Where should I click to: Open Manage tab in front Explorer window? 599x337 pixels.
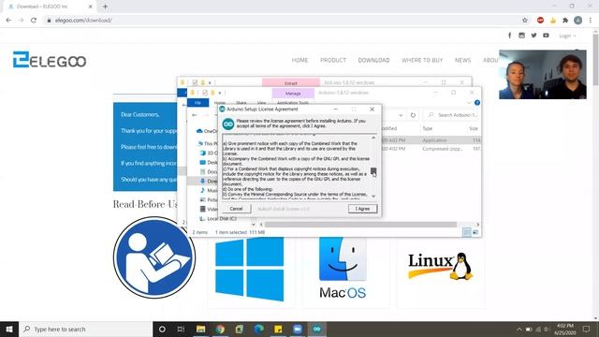(x=293, y=94)
